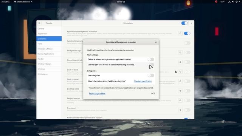Enable the Gsconnect extension switch
The height and width of the screenshot is (136, 242).
(187, 110)
